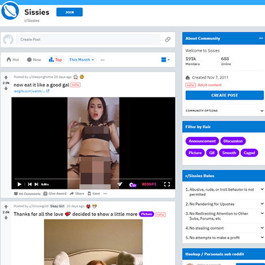Downvote the 2.6k post

pyautogui.click(x=6, y=218)
